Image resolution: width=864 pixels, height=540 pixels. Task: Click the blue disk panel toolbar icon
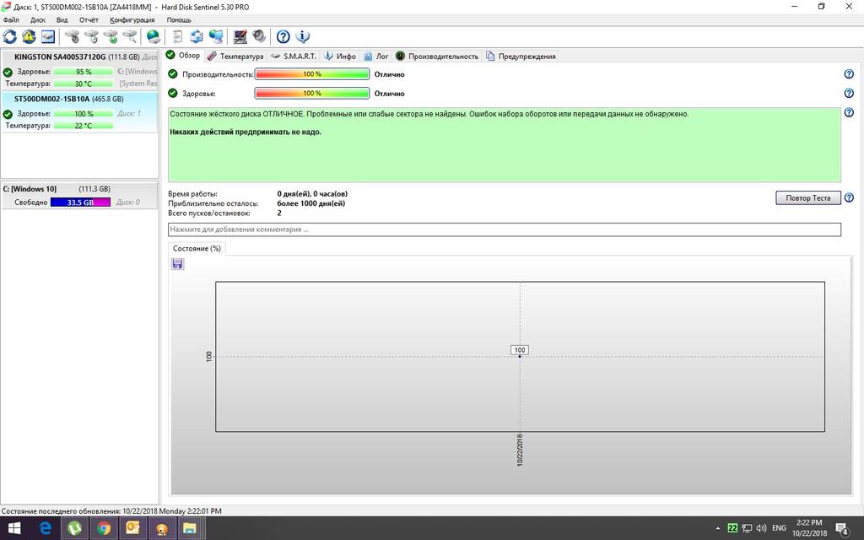click(x=48, y=37)
